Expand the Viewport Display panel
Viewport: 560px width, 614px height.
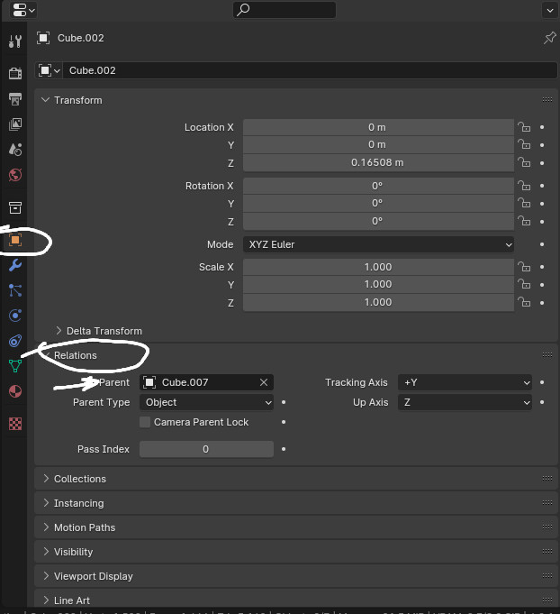(x=46, y=575)
